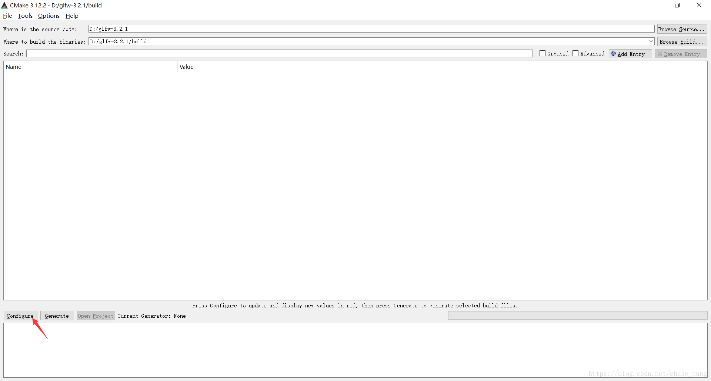Click Browse Build button
Viewport: 711px width, 381px height.
point(682,42)
